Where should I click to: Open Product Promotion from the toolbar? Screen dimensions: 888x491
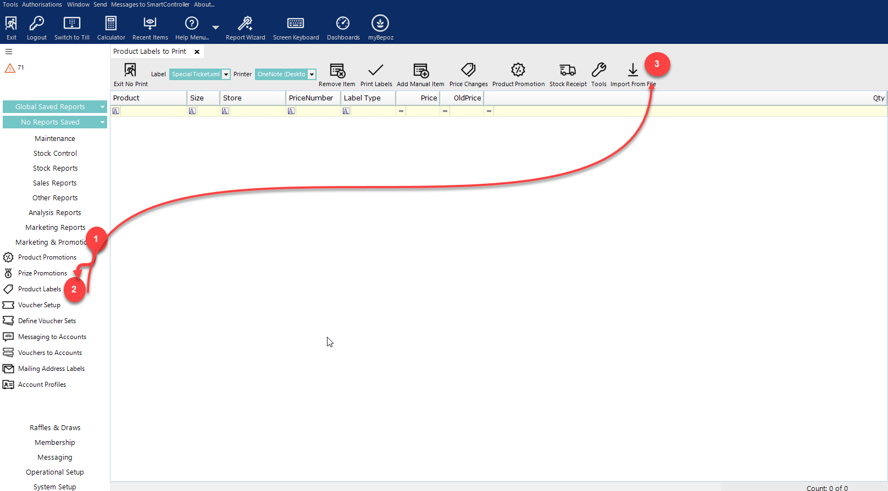(x=518, y=70)
